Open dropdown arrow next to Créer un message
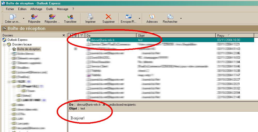 (x=23, y=19)
